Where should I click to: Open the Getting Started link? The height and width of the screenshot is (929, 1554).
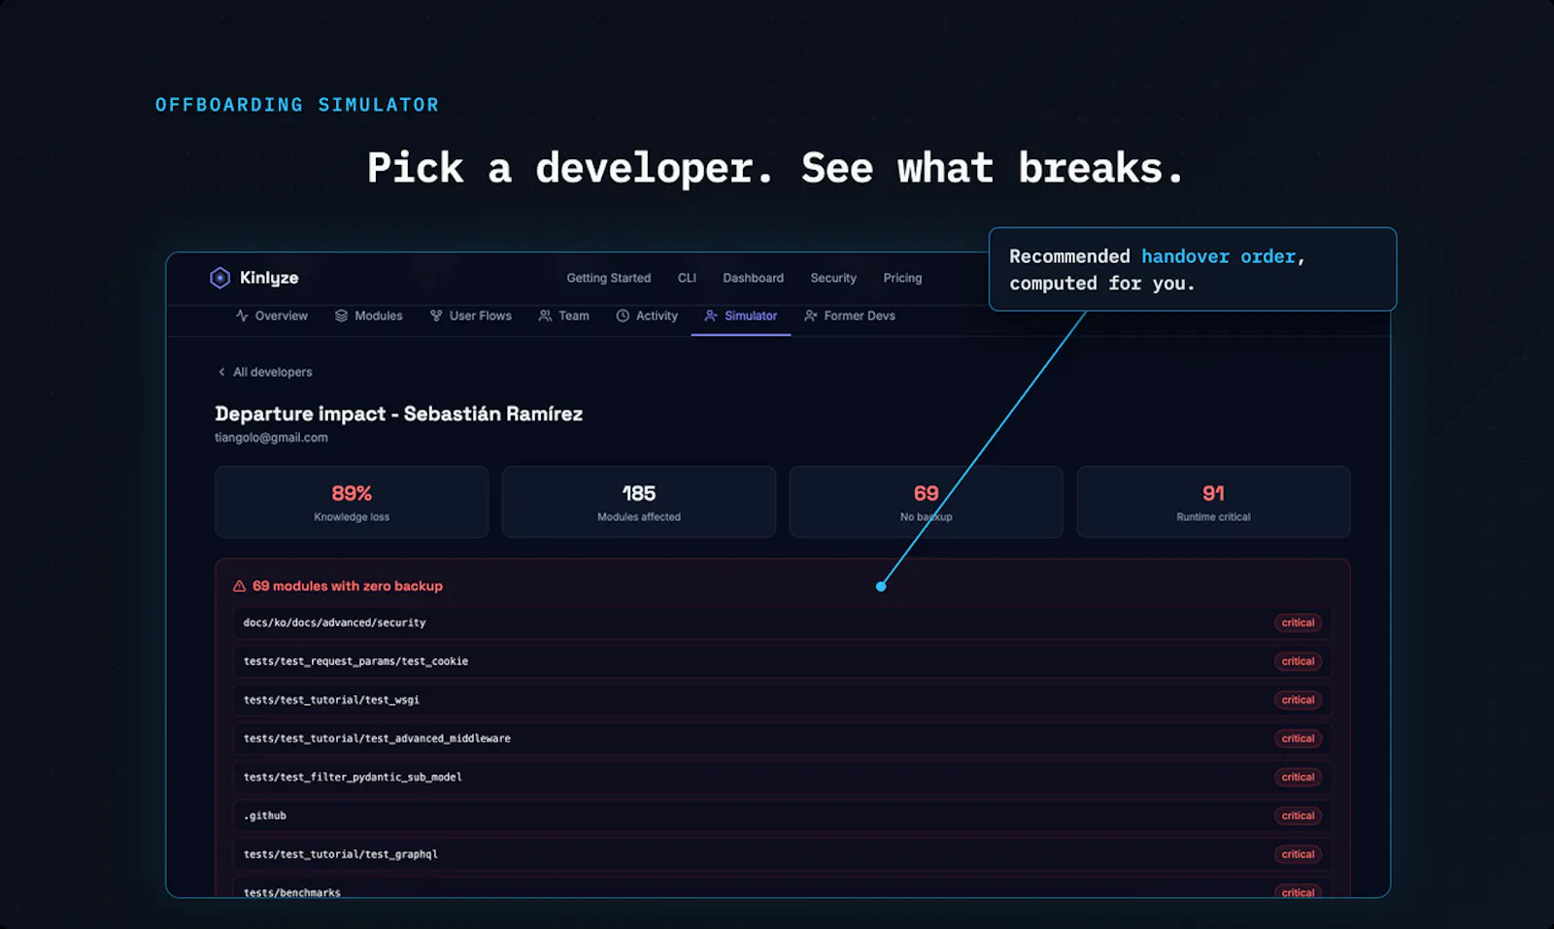pyautogui.click(x=609, y=278)
